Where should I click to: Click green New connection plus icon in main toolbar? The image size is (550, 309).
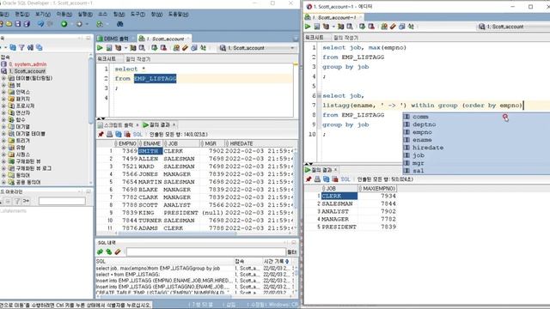click(x=64, y=24)
